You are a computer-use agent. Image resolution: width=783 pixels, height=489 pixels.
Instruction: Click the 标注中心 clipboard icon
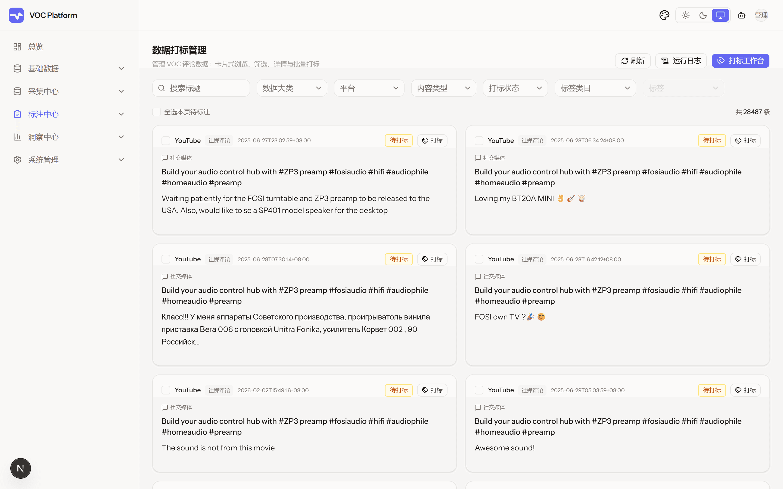pyautogui.click(x=17, y=114)
